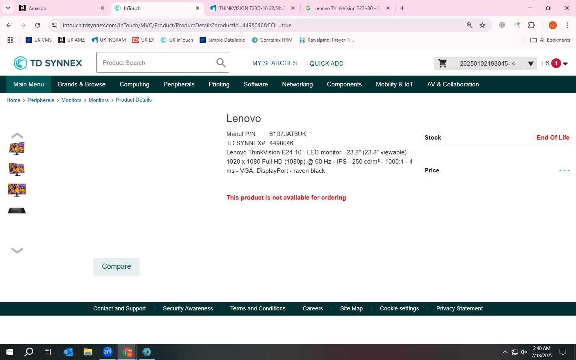Open Cookie settings footer link
The height and width of the screenshot is (360, 576).
click(399, 308)
